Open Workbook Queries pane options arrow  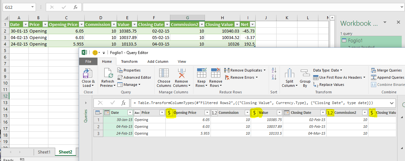click(x=385, y=22)
